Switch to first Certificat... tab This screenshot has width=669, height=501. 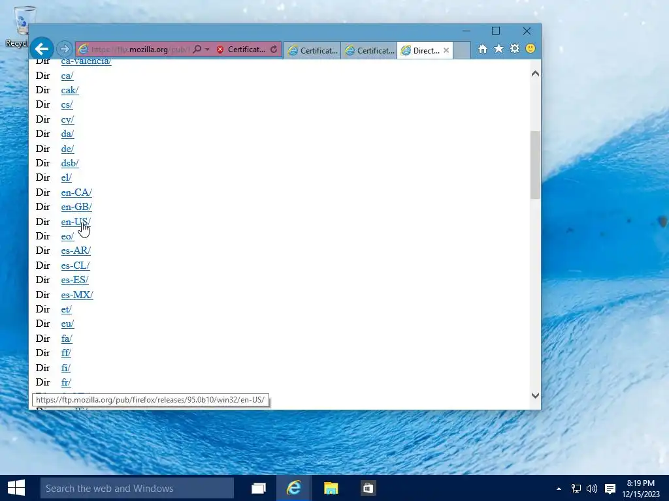(312, 50)
